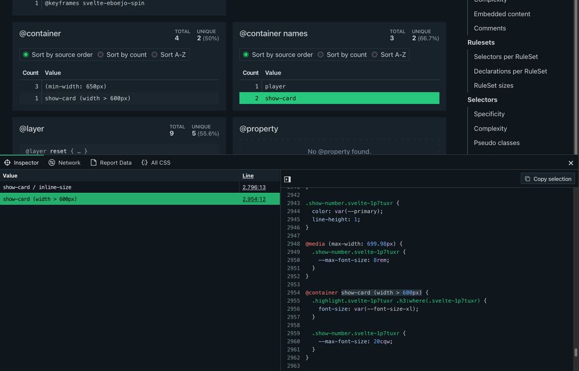Click the Value column header in inspector
The height and width of the screenshot is (371, 579).
point(10,176)
